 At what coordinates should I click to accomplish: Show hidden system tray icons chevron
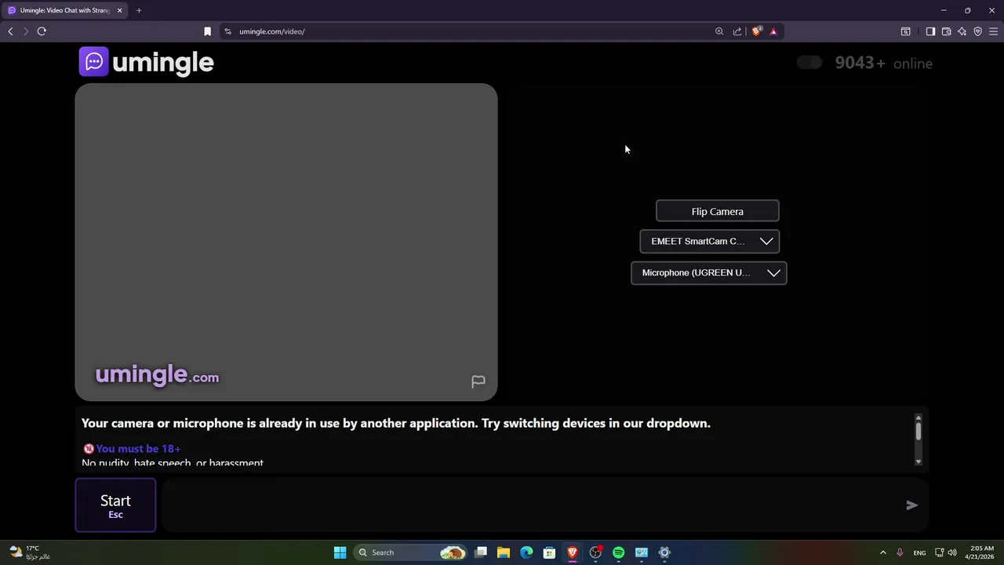click(x=882, y=552)
